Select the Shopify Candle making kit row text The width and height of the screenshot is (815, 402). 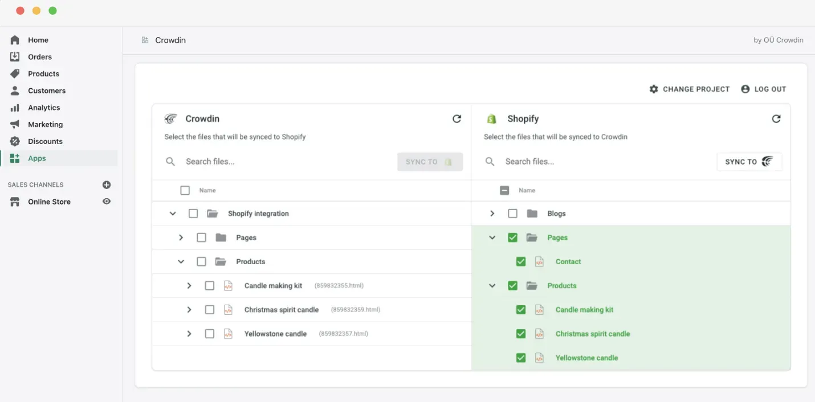click(x=585, y=310)
